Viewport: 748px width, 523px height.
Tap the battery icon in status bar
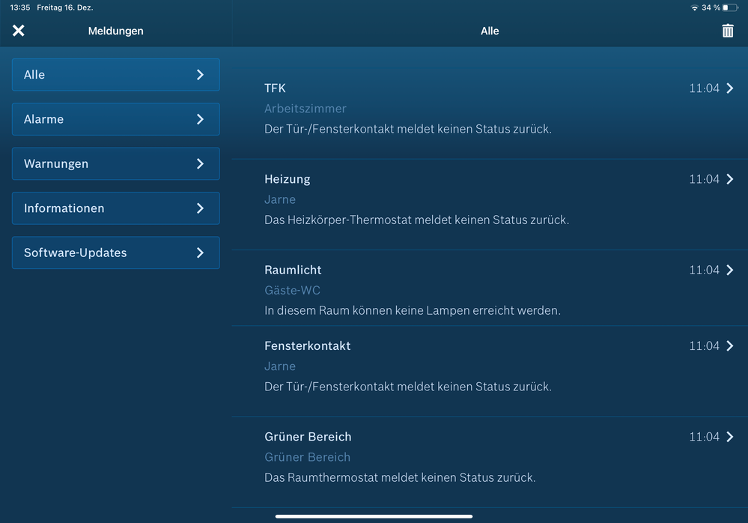click(x=730, y=7)
